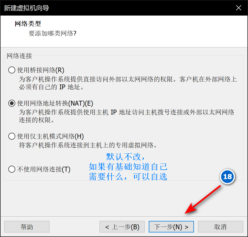Close the 新建虚拟机向导 dialog window
Viewport: 248px width, 237px height.
239,8
